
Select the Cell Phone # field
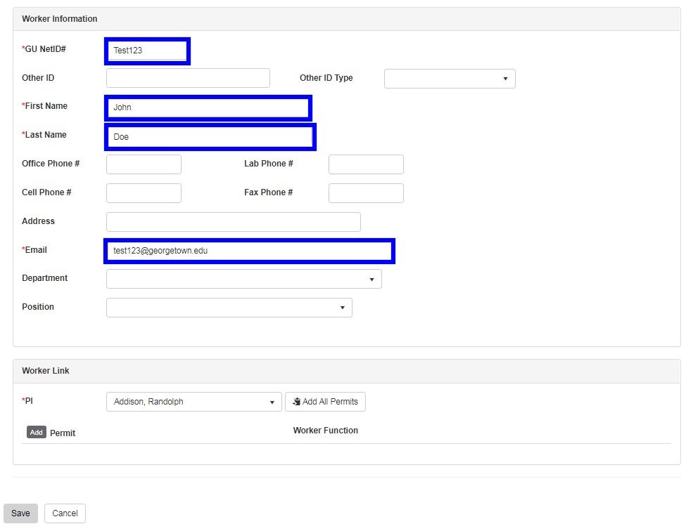click(144, 193)
